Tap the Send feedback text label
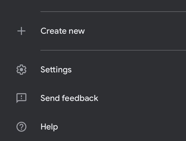This screenshot has width=186, height=141. (x=69, y=98)
